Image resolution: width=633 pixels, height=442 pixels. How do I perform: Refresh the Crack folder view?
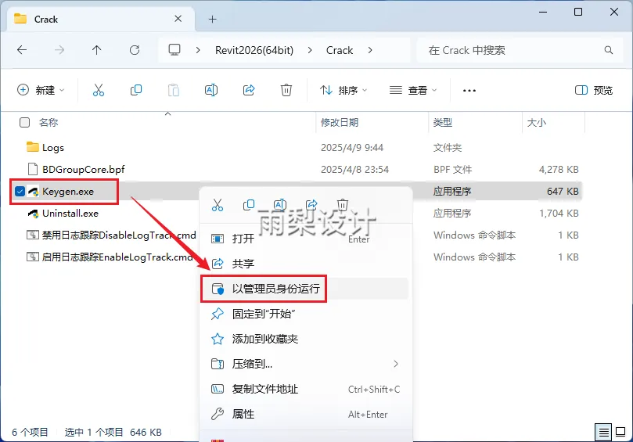click(135, 50)
